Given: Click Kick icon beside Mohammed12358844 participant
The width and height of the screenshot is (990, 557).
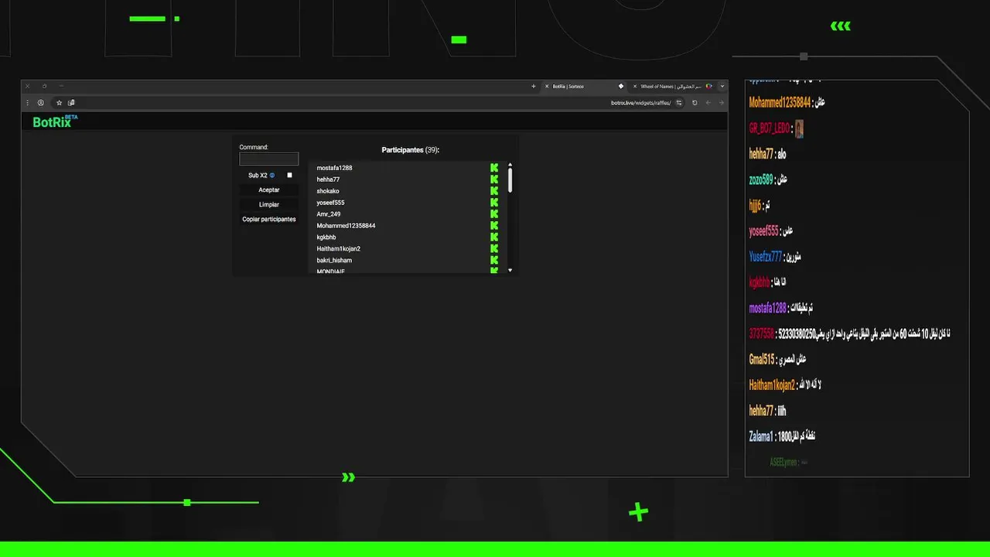Looking at the screenshot, I should (x=494, y=226).
